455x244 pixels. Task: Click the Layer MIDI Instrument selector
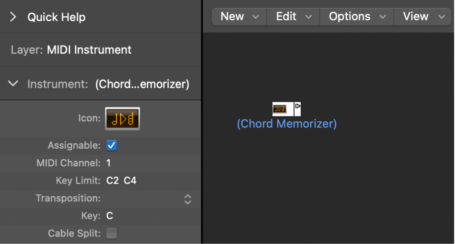pyautogui.click(x=89, y=50)
